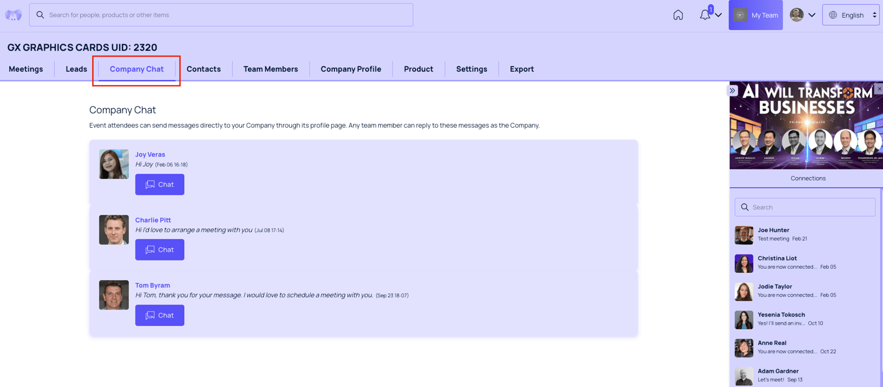Focus the top search field

tap(221, 15)
